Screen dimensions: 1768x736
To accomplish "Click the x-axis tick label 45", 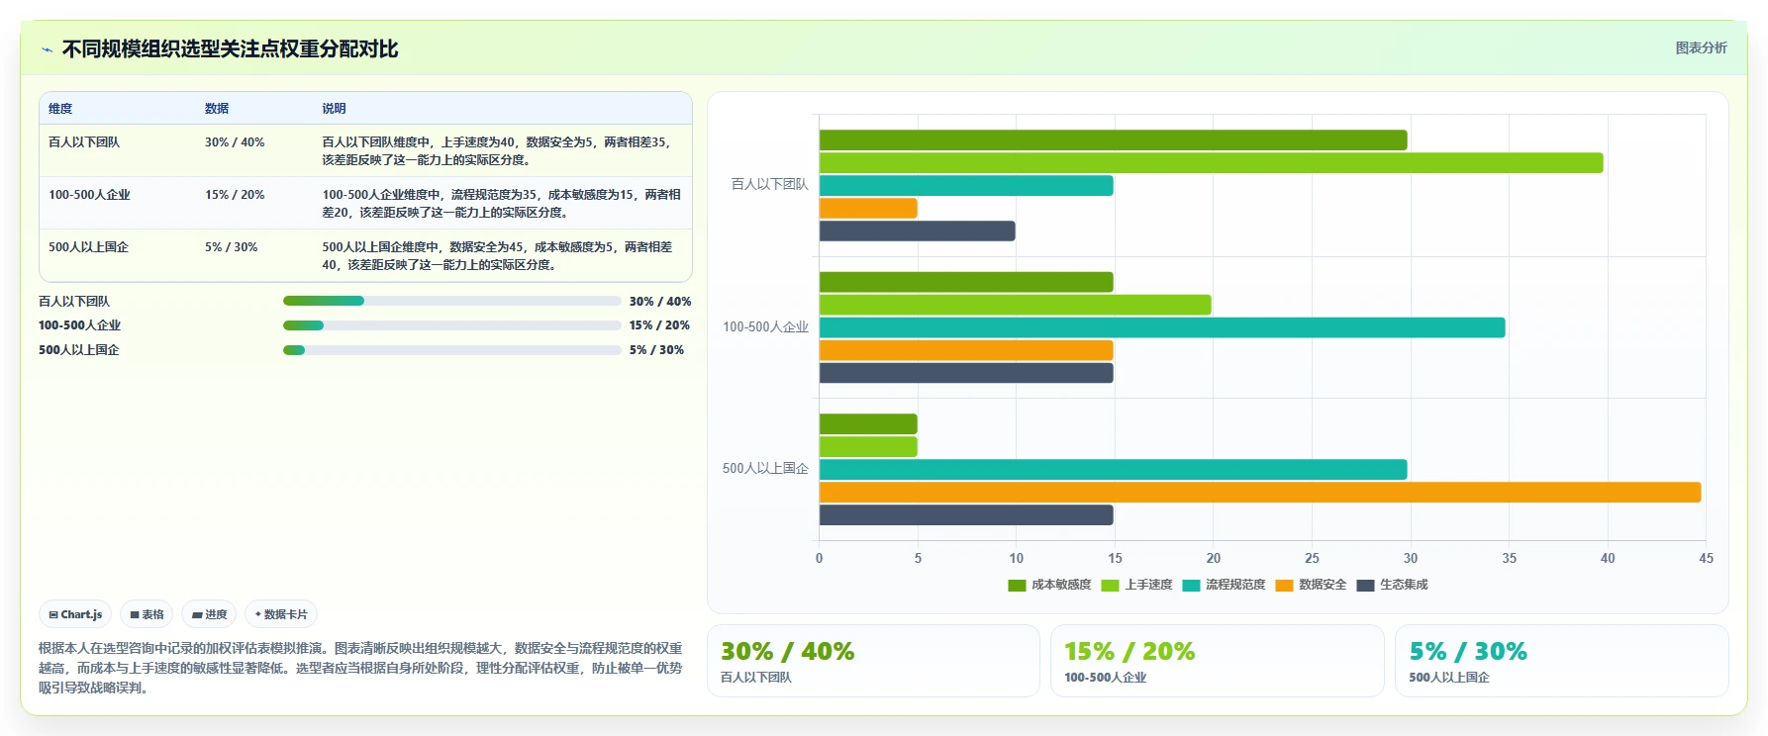I will [x=1706, y=559].
